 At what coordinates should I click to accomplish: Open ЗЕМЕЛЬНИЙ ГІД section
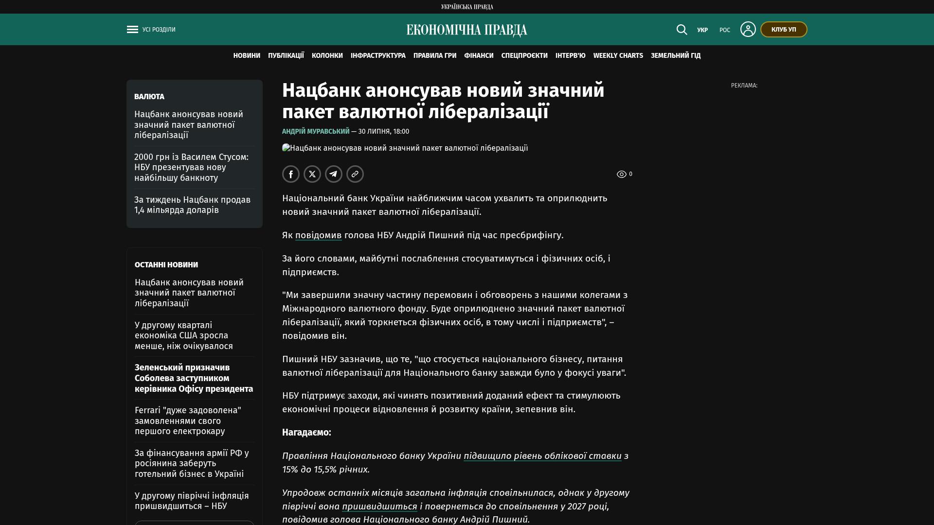pos(676,56)
